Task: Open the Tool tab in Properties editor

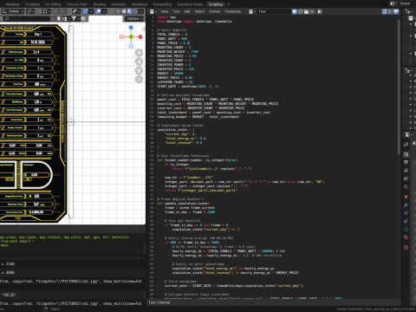Action: [x=406, y=144]
